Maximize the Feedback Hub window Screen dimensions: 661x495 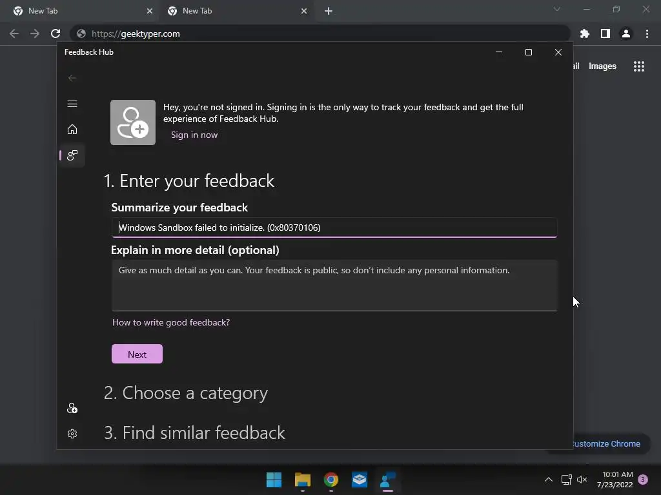pyautogui.click(x=529, y=52)
